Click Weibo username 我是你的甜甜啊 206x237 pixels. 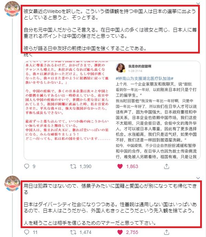(x=140, y=66)
